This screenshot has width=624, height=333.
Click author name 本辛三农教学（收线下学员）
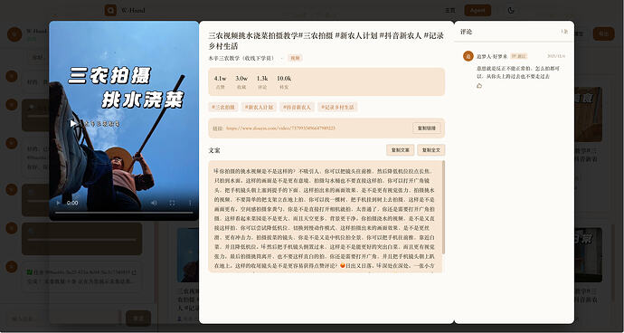coord(241,58)
